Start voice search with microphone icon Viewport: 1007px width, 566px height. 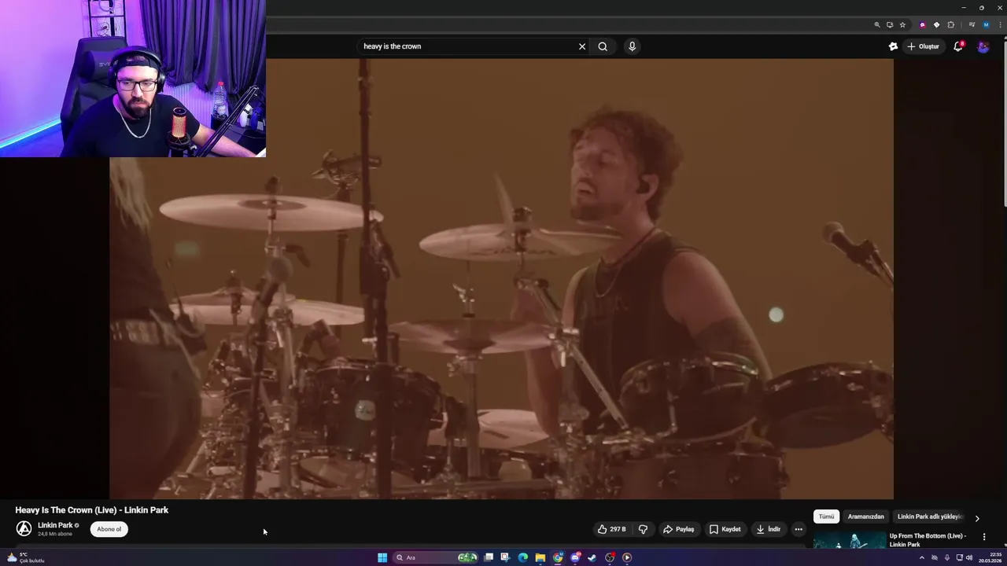632,46
